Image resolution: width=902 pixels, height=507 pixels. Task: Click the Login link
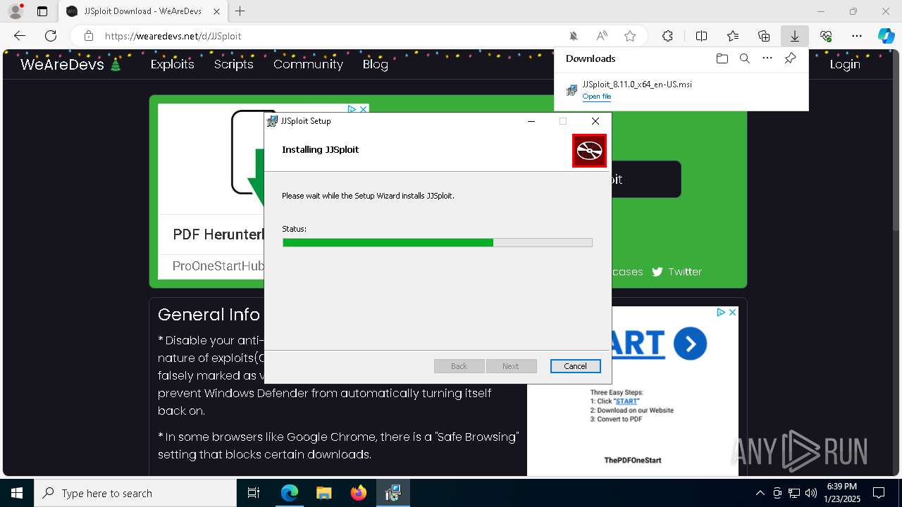pyautogui.click(x=845, y=64)
